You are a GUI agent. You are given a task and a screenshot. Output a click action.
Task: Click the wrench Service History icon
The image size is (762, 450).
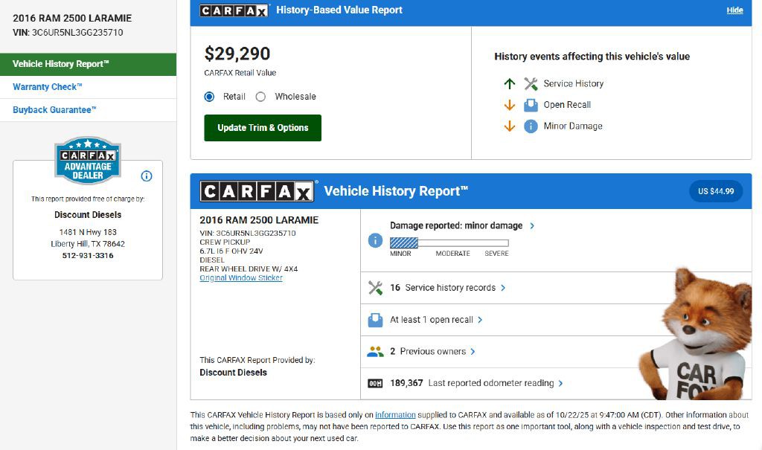pos(531,84)
